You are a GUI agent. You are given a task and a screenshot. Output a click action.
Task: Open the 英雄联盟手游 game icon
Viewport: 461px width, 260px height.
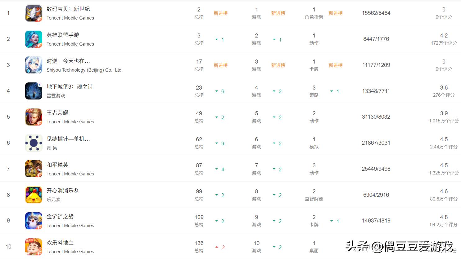(x=34, y=39)
